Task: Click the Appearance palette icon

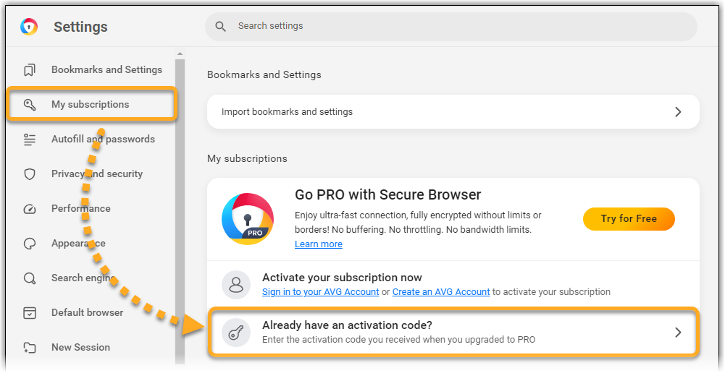Action: point(30,244)
